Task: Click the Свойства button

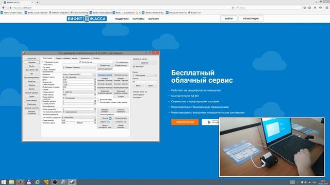Action: click(144, 63)
